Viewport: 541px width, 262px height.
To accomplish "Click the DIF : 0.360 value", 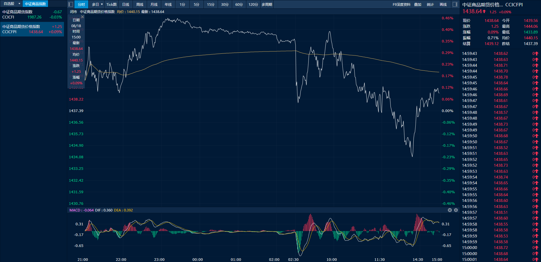I will (104, 210).
